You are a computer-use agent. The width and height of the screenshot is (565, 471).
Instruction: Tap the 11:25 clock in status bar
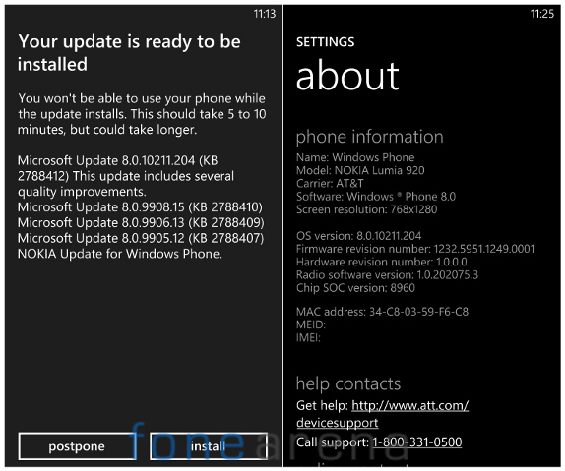point(542,14)
